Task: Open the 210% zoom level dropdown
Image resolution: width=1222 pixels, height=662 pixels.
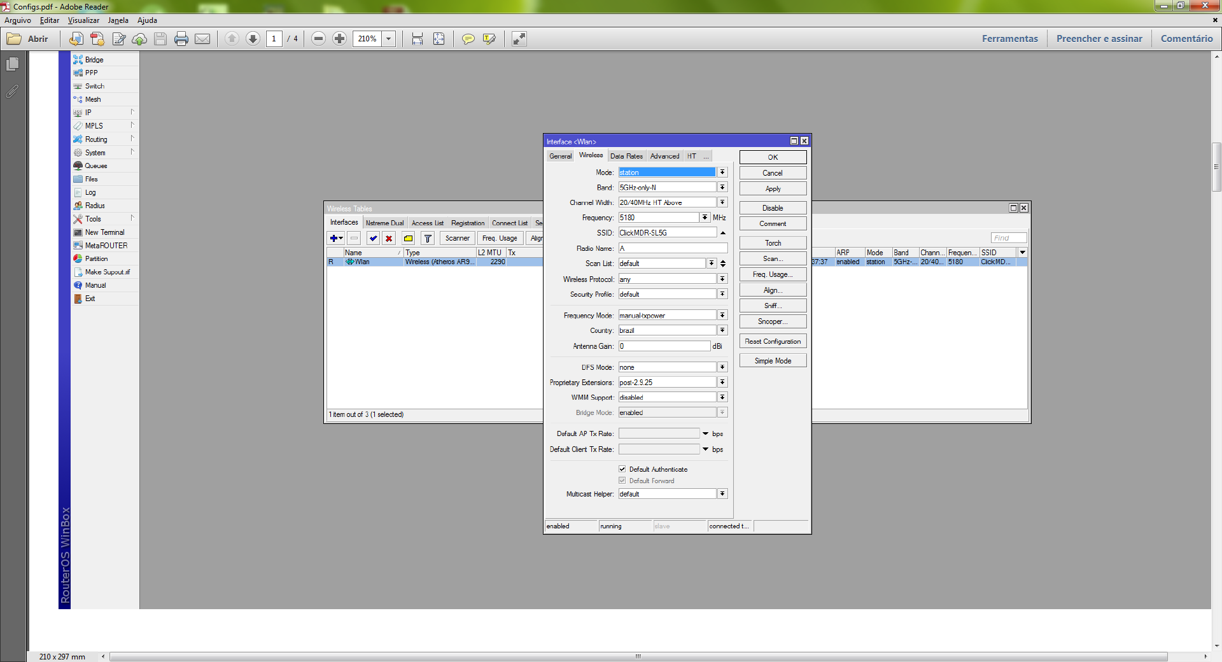Action: (x=388, y=39)
